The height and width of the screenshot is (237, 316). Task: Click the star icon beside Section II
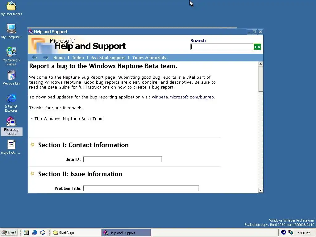coord(32,174)
